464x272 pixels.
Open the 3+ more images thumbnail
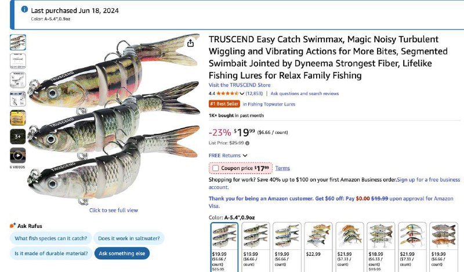[x=18, y=137]
